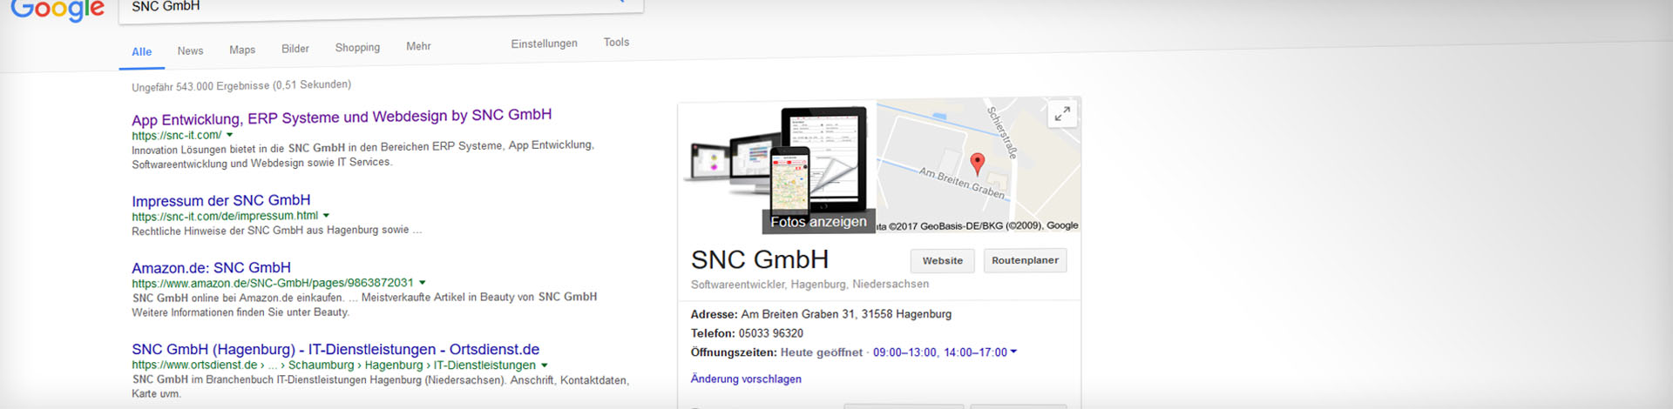Click the Google logo
The width and height of the screenshot is (1673, 409).
tap(58, 10)
